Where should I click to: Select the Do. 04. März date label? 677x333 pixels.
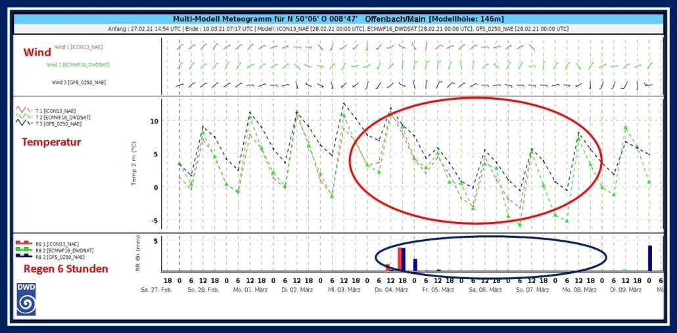[390, 288]
